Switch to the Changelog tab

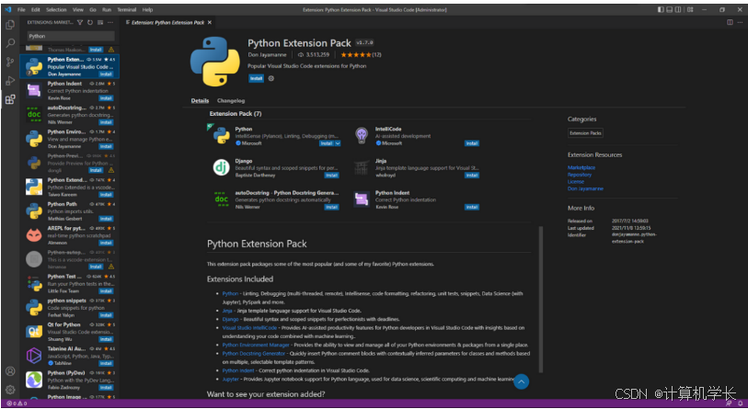pos(231,100)
